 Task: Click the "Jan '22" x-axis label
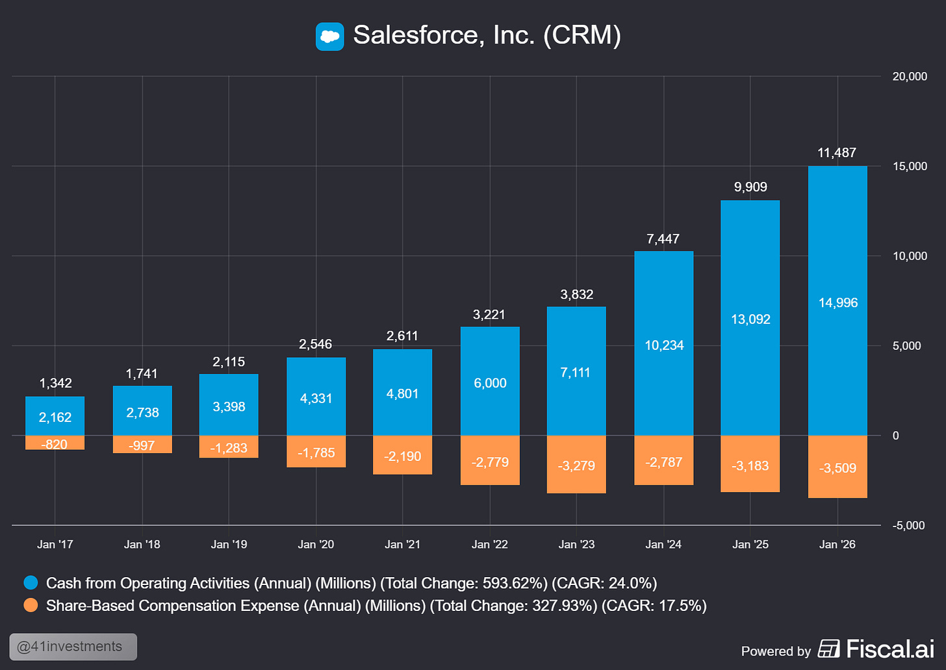(489, 544)
